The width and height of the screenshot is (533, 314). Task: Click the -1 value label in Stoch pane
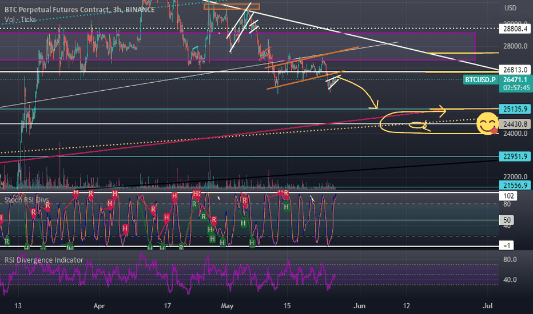[x=506, y=245]
